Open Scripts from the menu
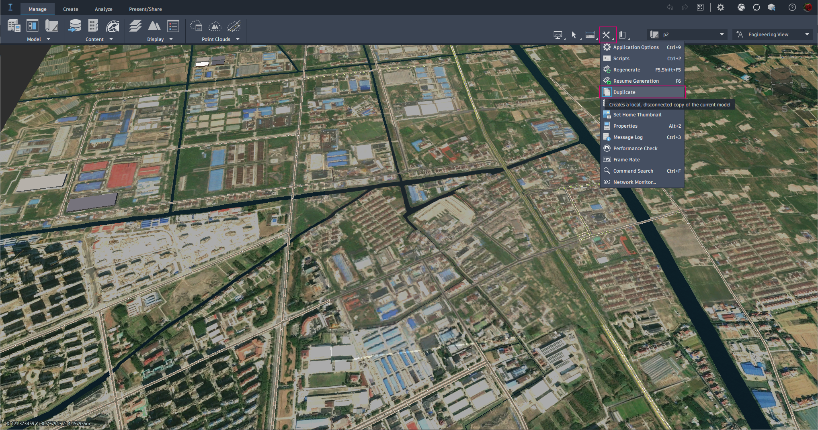This screenshot has height=430, width=818. [x=642, y=59]
